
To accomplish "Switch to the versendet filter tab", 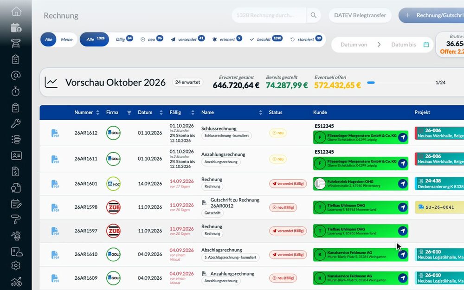I will point(187,39).
